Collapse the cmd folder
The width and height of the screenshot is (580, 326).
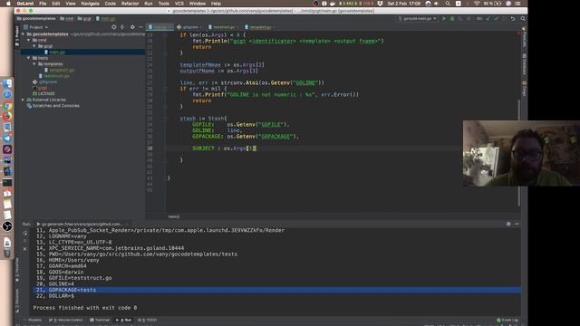tap(29, 40)
